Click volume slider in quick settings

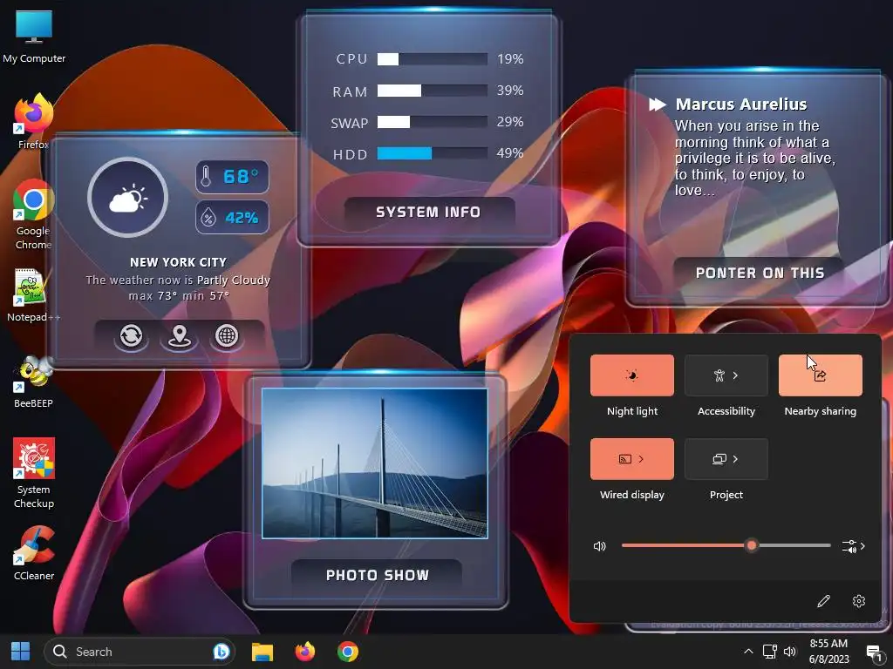pos(726,545)
